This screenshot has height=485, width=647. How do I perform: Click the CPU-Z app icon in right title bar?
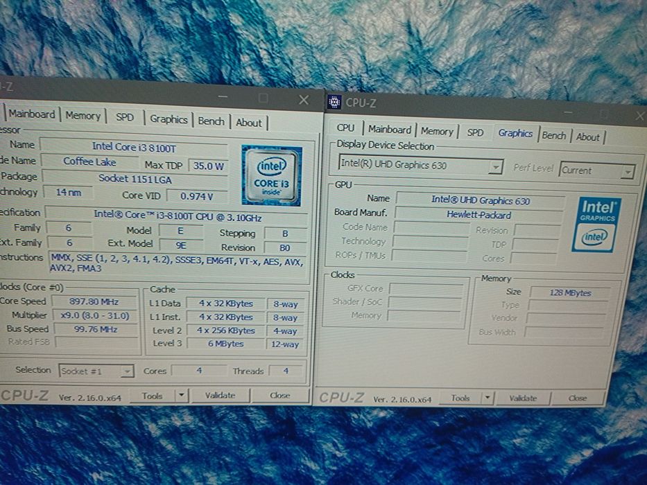334,103
